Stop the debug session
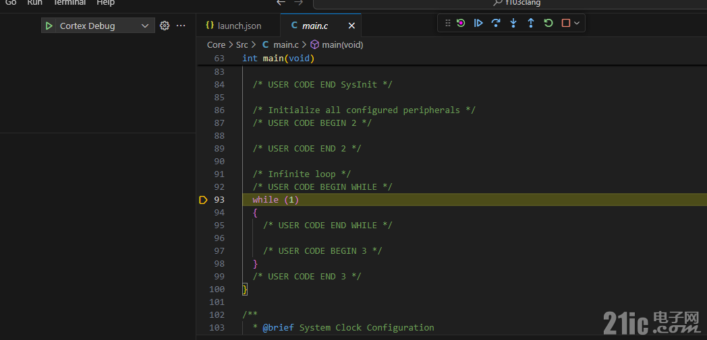707x340 pixels. click(566, 23)
